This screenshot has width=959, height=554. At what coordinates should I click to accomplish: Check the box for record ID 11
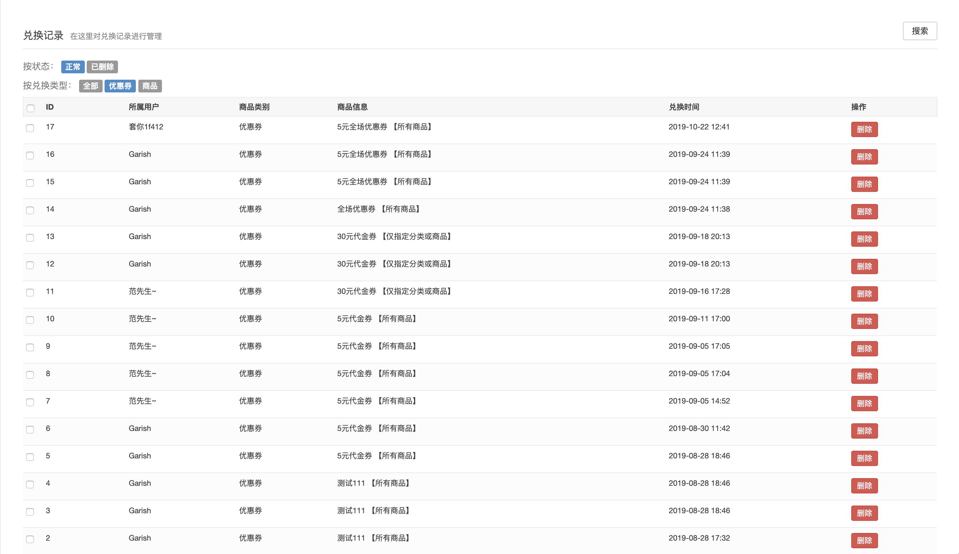[x=30, y=292]
